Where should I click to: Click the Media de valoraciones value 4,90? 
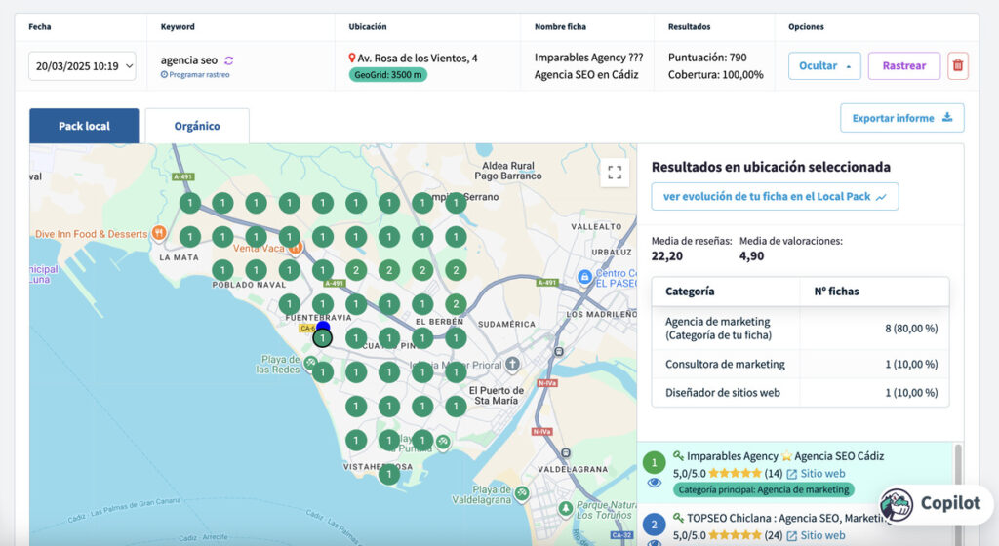[x=752, y=256]
